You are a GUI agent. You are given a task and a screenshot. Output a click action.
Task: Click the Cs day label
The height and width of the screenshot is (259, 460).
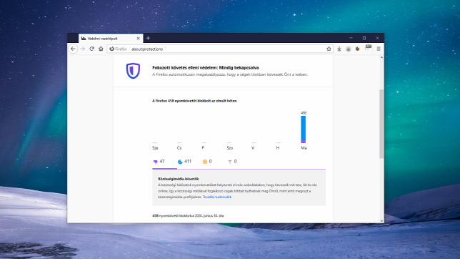179,148
